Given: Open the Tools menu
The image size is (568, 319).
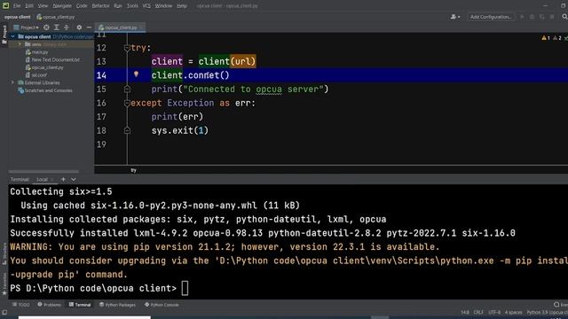Looking at the screenshot, I should tap(132, 6).
